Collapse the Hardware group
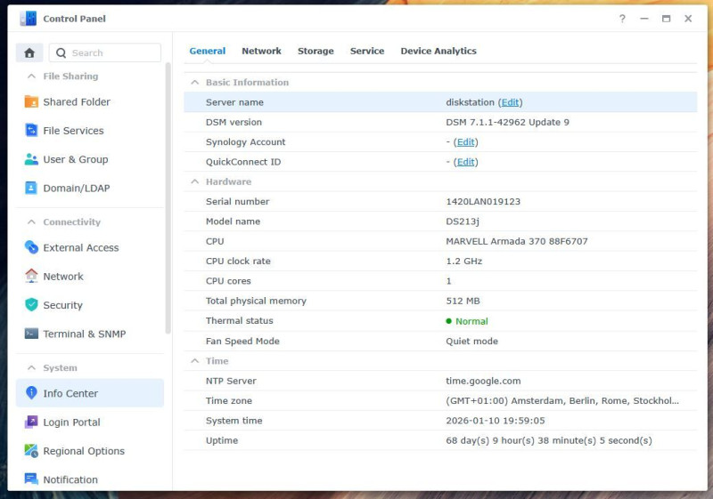Screen dimensions: 713x499 pyautogui.click(x=194, y=181)
